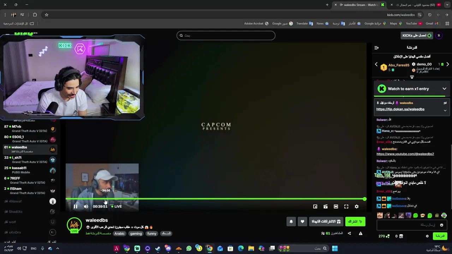Jump to the green LIVE indicator
This screenshot has height=254, width=452.
tap(117, 206)
